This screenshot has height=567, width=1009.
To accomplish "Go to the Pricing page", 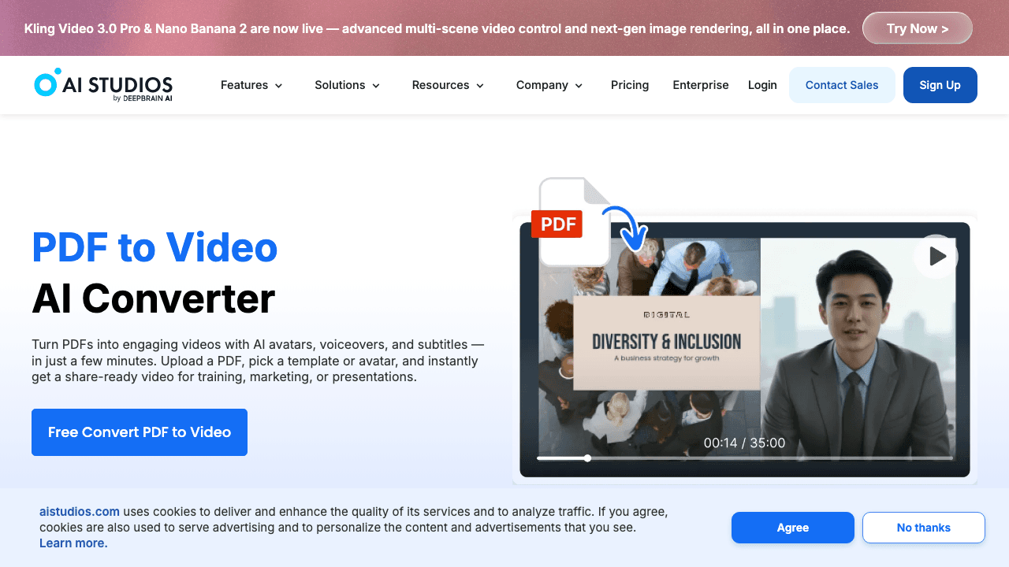I will coord(630,85).
